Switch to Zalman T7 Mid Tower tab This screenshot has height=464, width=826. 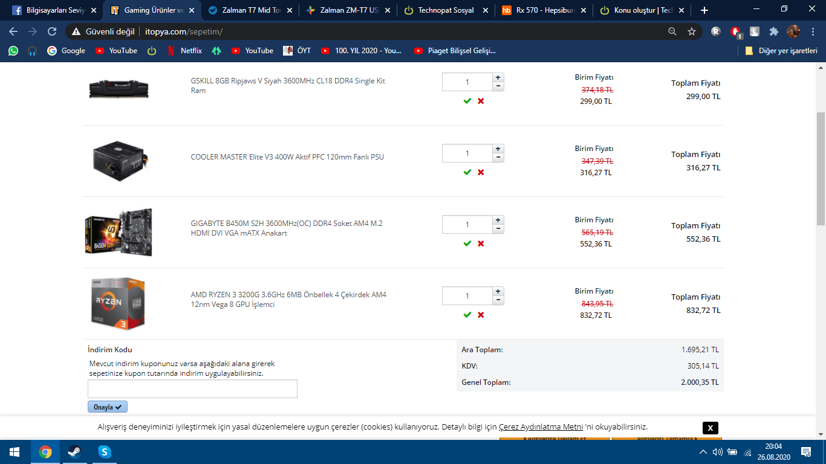[250, 10]
